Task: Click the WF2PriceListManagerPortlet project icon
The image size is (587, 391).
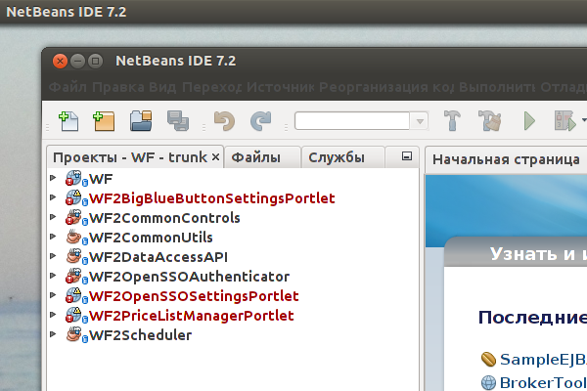Action: (x=73, y=315)
